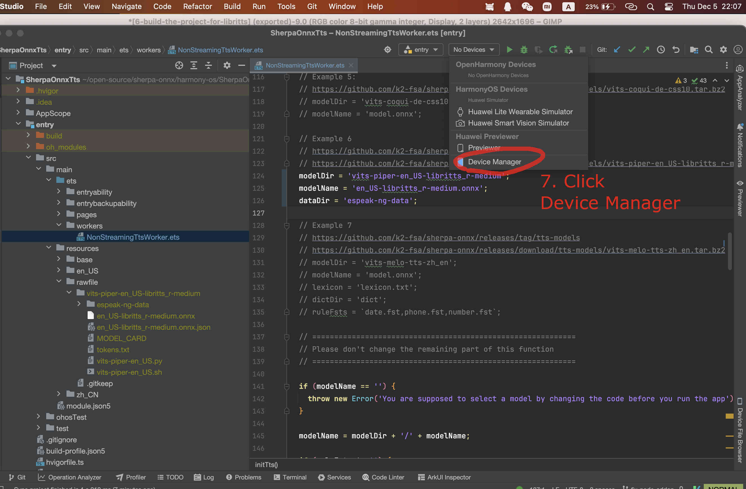Collapse the SherpaOnnxTts project root
746x489 pixels.
coord(8,78)
